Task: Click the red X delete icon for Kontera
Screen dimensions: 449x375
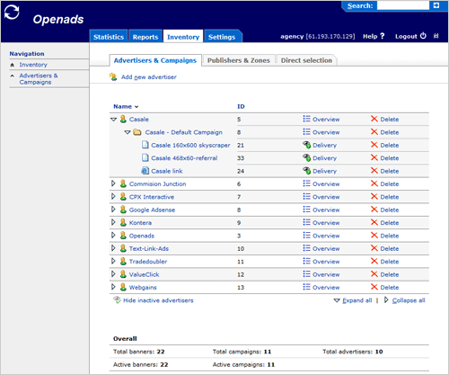Action: (374, 222)
